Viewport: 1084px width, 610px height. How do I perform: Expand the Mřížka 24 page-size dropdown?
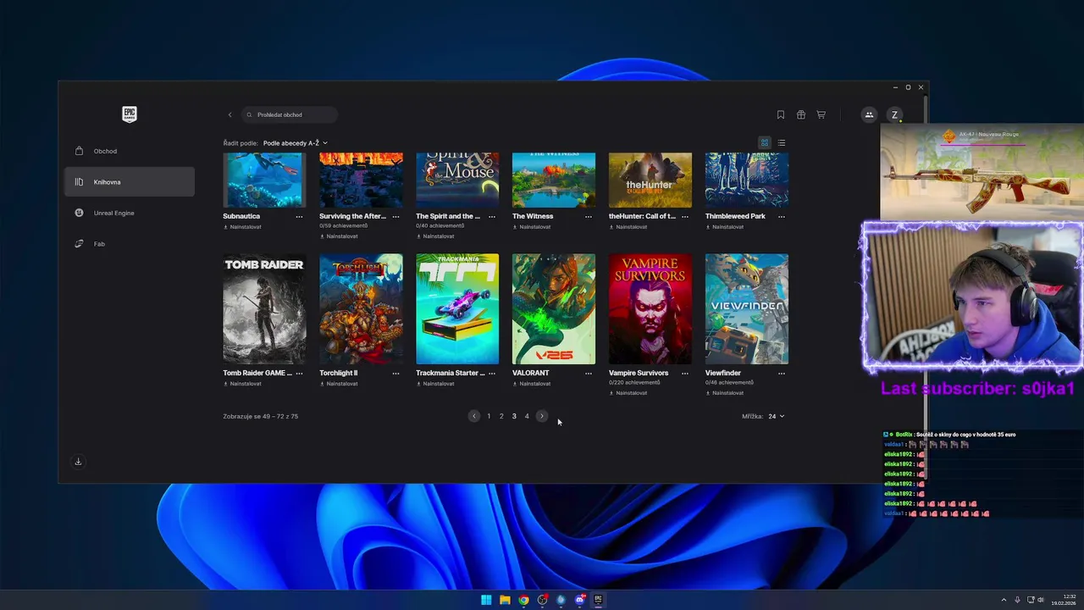pyautogui.click(x=776, y=416)
